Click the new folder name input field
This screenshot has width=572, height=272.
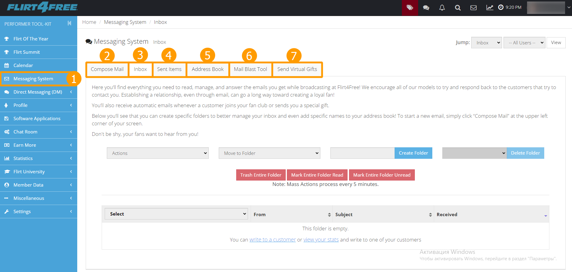[362, 153]
